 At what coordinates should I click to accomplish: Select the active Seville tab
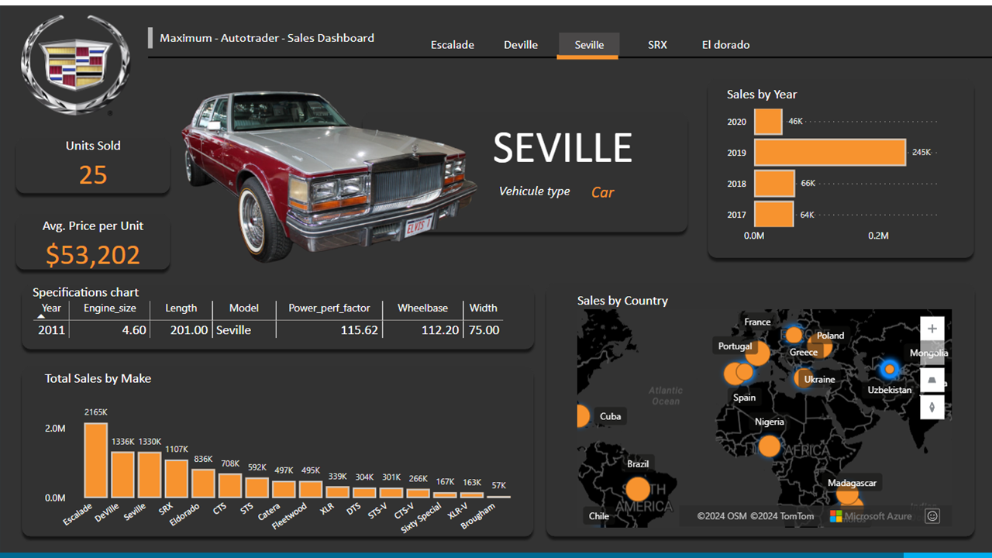(x=589, y=45)
